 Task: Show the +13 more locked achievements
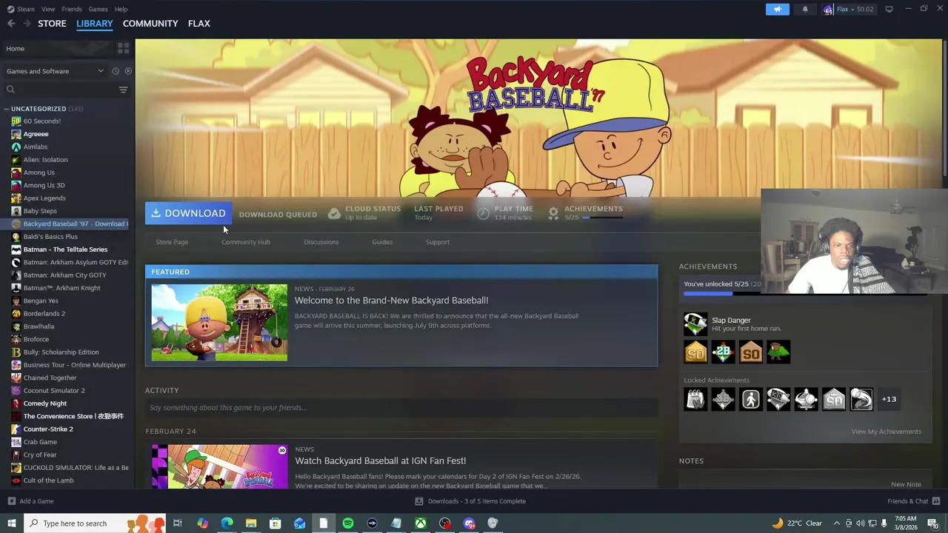pos(889,399)
